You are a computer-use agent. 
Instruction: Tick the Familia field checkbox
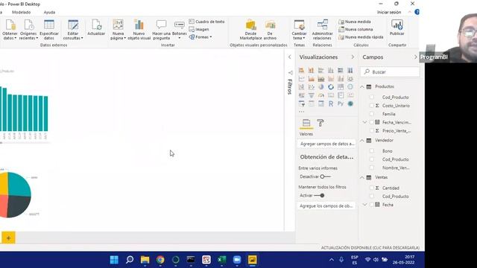pos(372,114)
